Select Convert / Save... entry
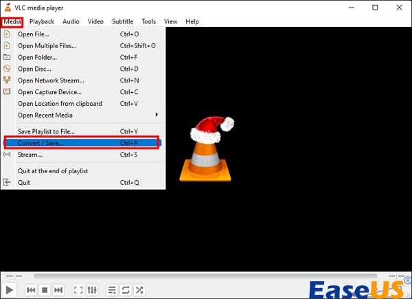Image resolution: width=412 pixels, height=299 pixels. [82, 143]
